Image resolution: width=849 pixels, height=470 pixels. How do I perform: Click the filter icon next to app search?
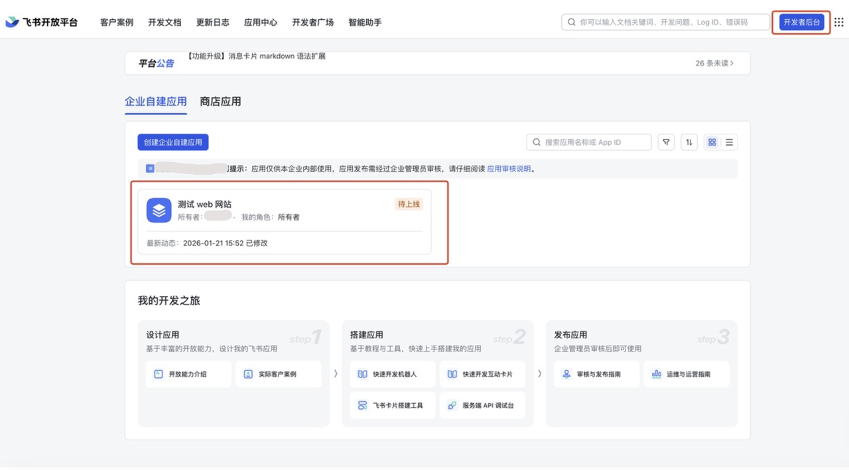[667, 142]
